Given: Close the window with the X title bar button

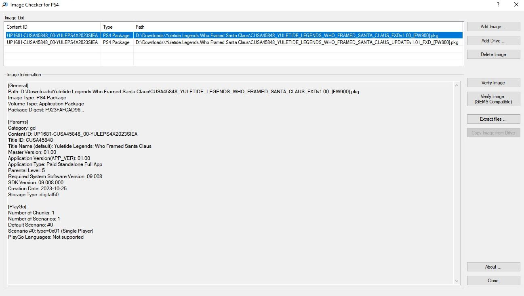Looking at the screenshot, I should [516, 5].
